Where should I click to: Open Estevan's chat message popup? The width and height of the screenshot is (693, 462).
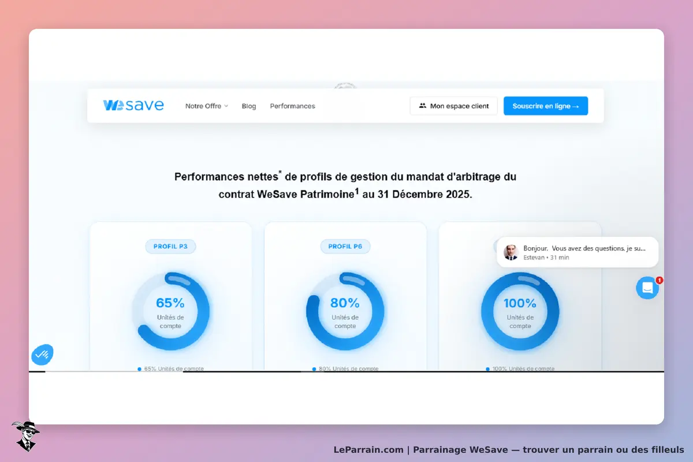(577, 252)
